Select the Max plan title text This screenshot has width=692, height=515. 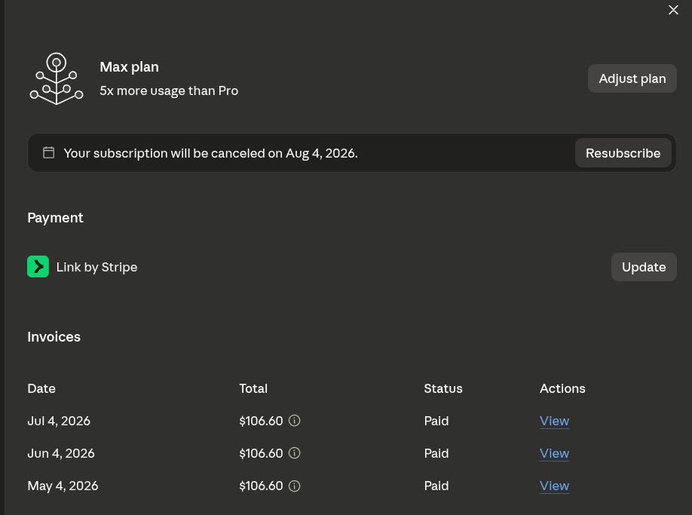tap(130, 67)
